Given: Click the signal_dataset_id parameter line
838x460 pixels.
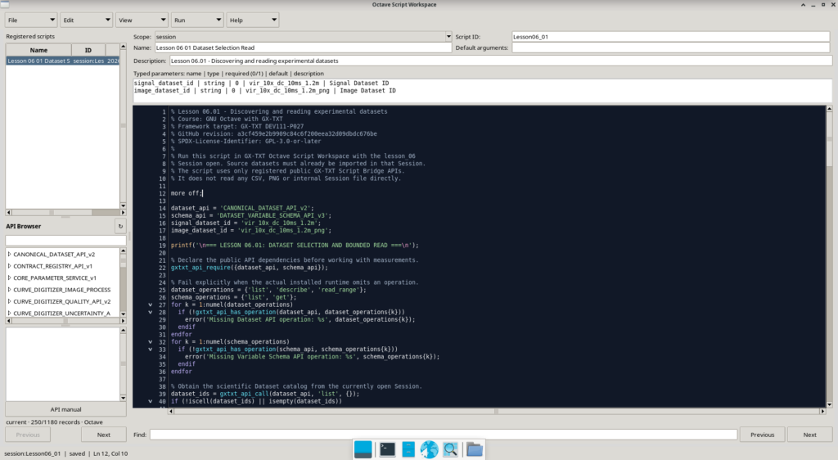Looking at the screenshot, I should [x=261, y=83].
